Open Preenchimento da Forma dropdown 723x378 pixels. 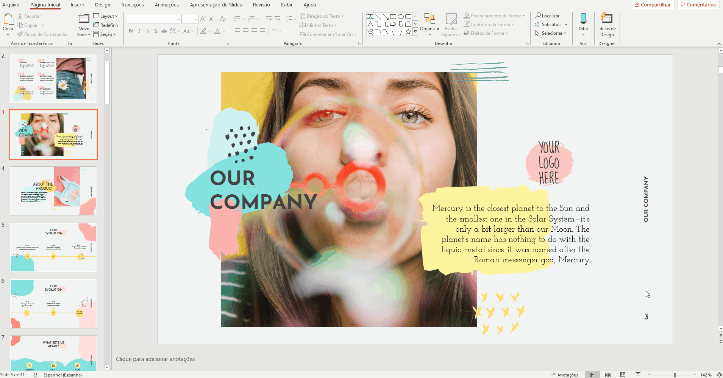click(x=495, y=16)
